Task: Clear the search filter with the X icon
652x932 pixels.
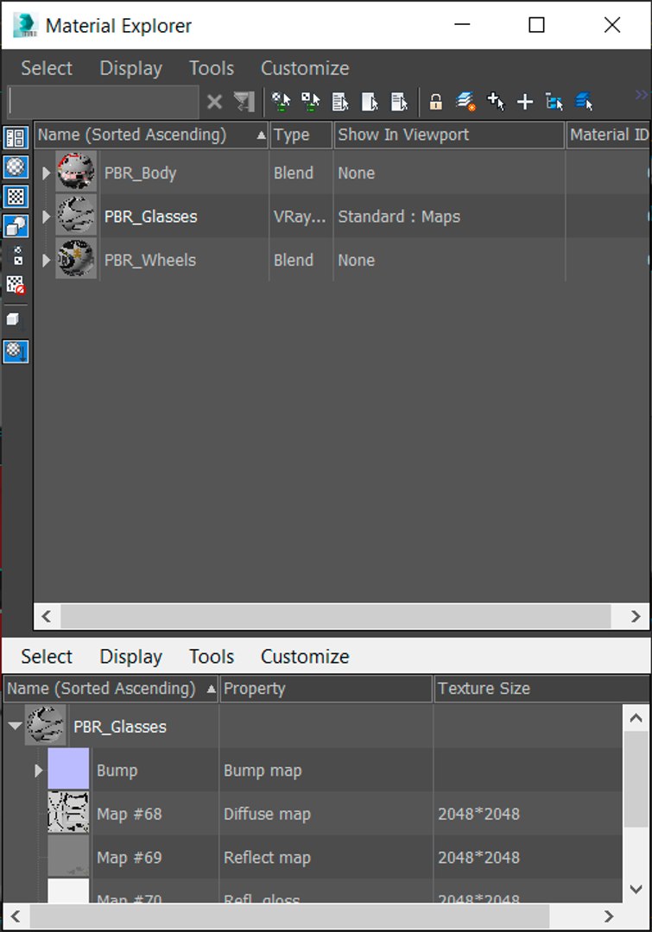Action: point(214,102)
